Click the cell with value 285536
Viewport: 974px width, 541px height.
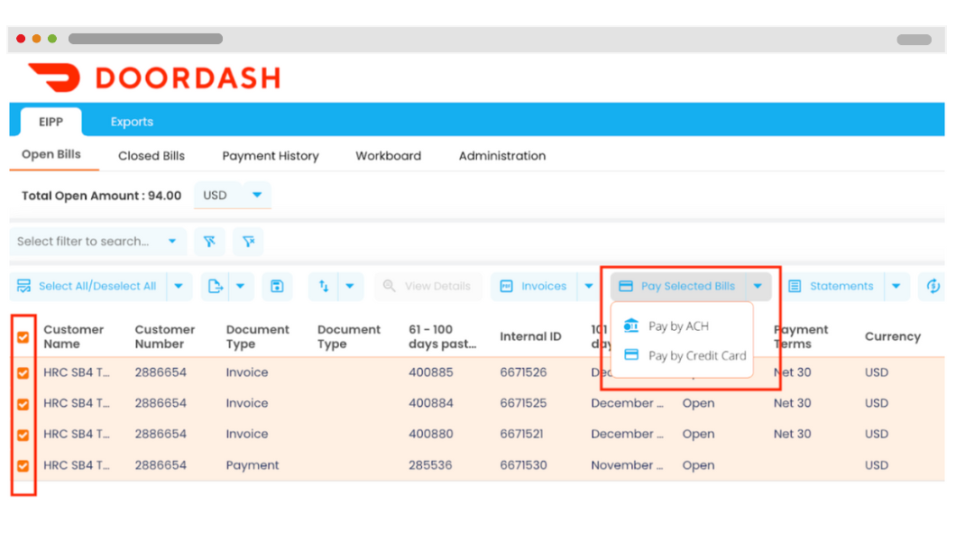(x=430, y=465)
